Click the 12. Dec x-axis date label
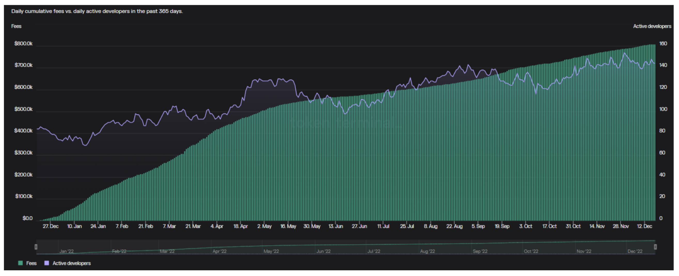The height and width of the screenshot is (276, 679). pyautogui.click(x=644, y=226)
